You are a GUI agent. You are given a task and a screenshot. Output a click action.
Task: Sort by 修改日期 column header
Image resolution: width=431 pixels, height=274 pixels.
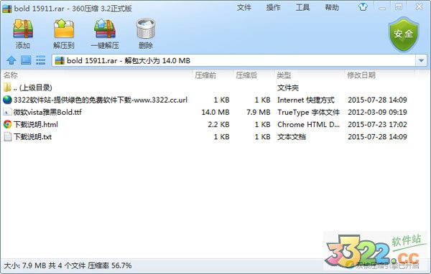coord(361,75)
